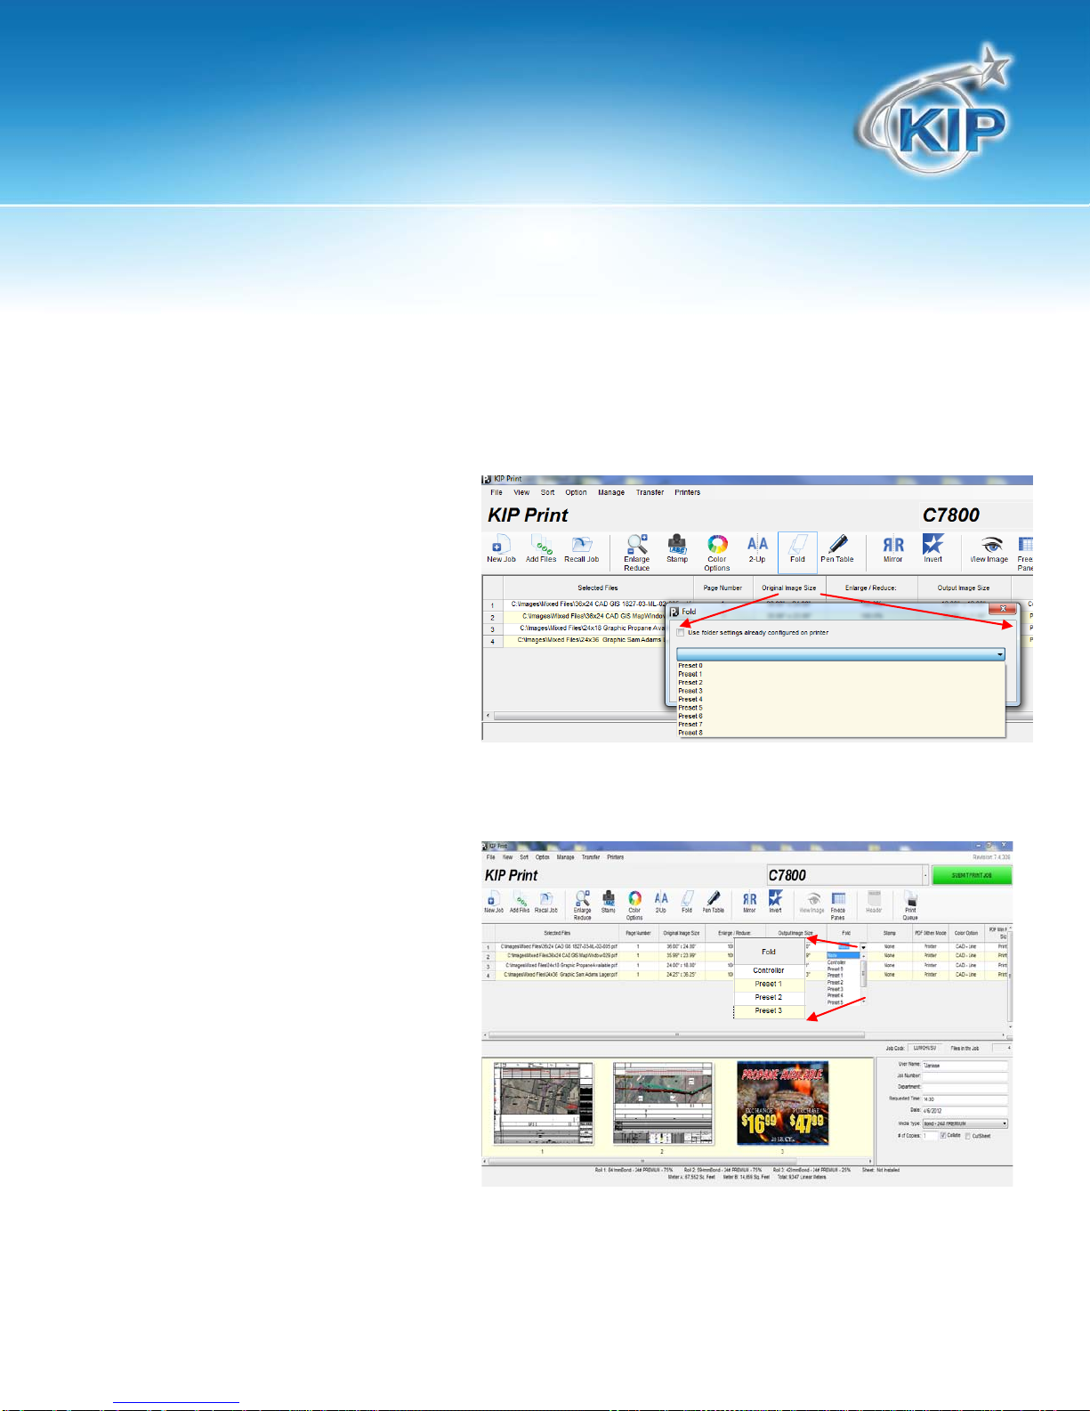Screen dimensions: 1090x1411
Task: Click Selected Files column header in upper window
Action: pyautogui.click(x=597, y=588)
